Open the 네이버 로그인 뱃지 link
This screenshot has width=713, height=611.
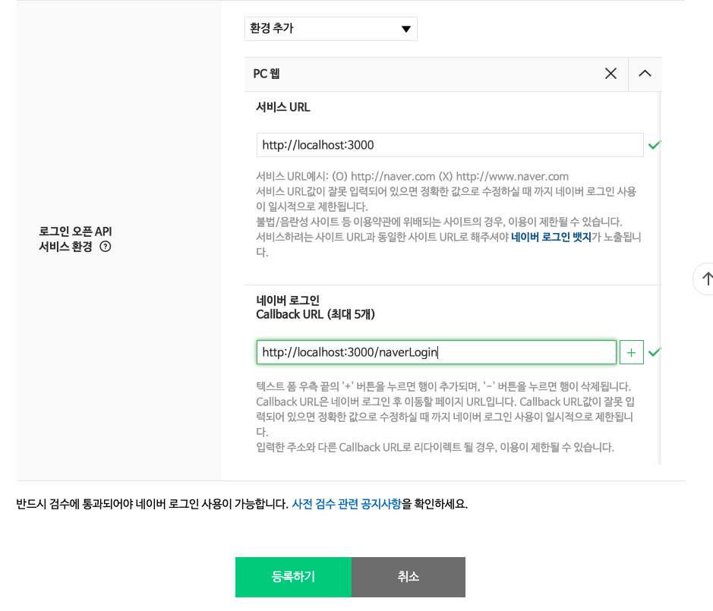(x=551, y=237)
